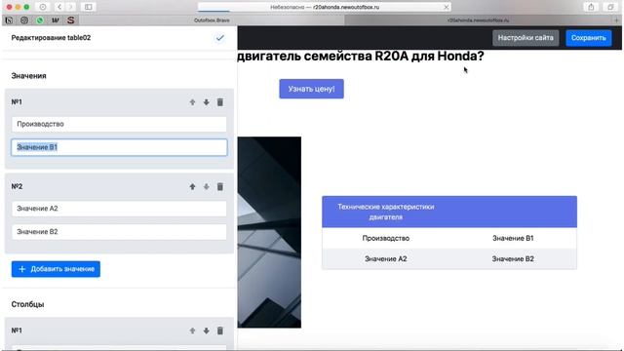624x351 pixels.
Task: Move value №1 up with arrow icon
Action: pos(193,102)
